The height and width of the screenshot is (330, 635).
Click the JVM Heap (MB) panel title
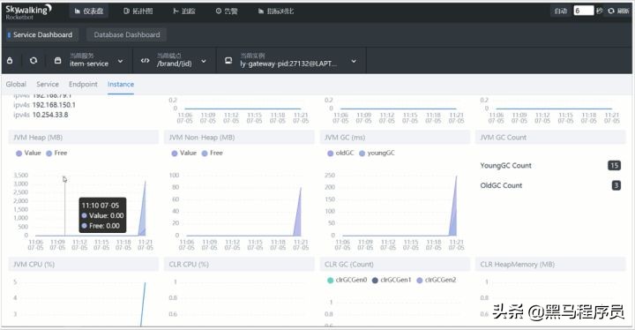[x=38, y=138]
